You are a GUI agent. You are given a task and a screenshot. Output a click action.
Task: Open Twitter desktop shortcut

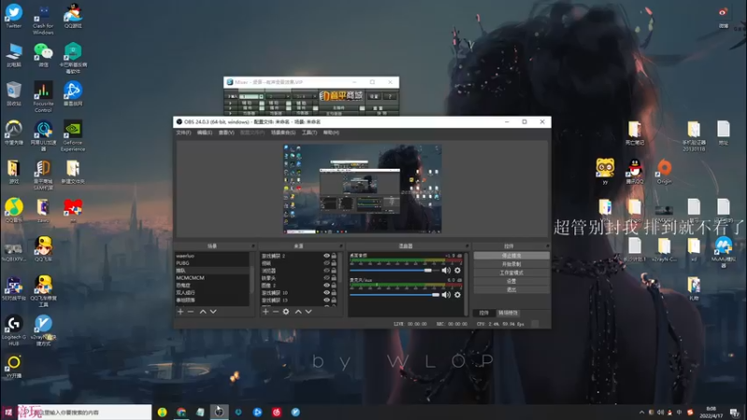[x=14, y=17]
